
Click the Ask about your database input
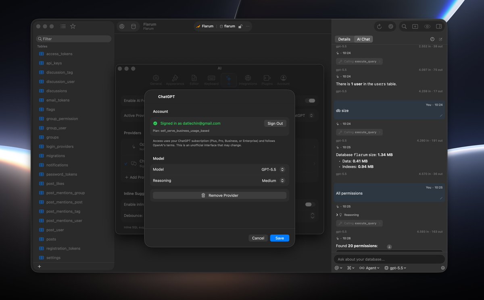pos(389,259)
